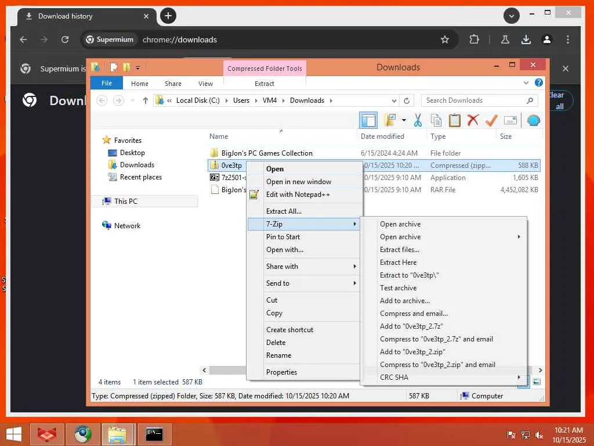The height and width of the screenshot is (446, 594).
Task: Click the red X Delete toolbar icon
Action: pos(473,120)
